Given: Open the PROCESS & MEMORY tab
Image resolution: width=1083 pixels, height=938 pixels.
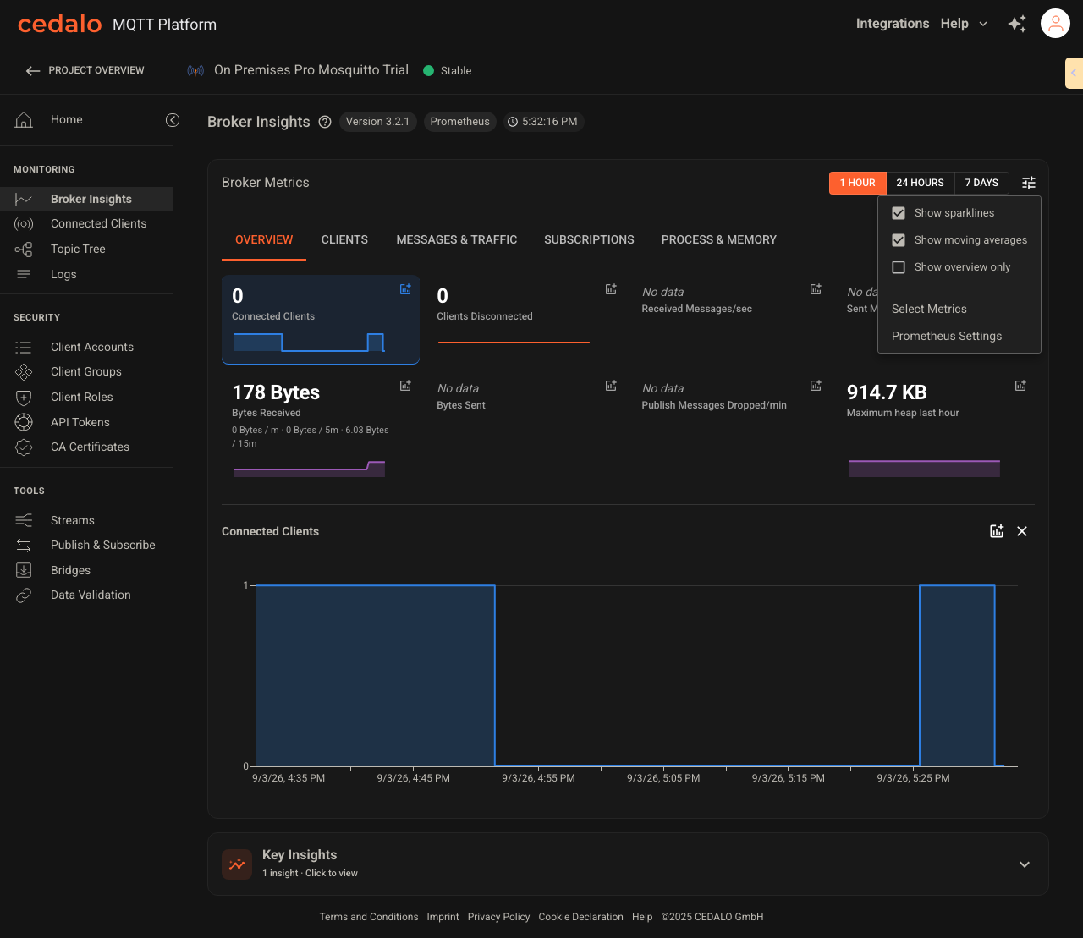Looking at the screenshot, I should coord(719,240).
